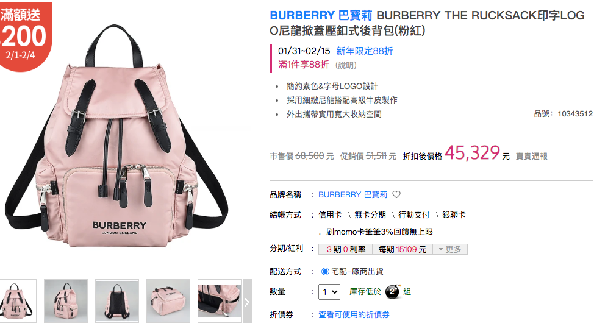
Task: Open the quantity dropdown
Action: pyautogui.click(x=329, y=292)
